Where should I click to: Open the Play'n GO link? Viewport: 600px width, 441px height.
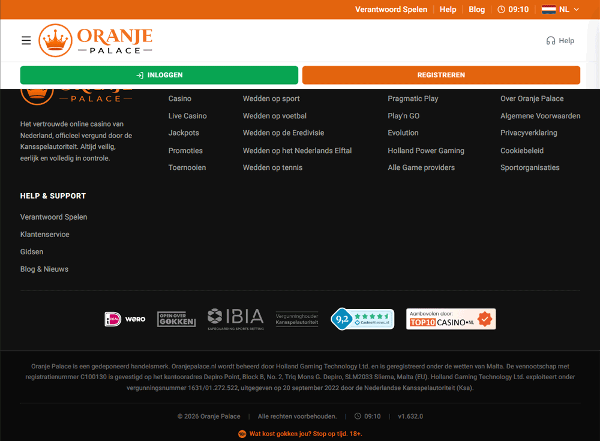pos(404,116)
